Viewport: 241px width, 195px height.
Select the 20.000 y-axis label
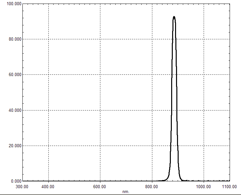point(15,146)
